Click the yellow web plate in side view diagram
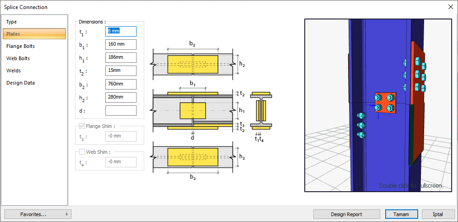 coord(193,111)
